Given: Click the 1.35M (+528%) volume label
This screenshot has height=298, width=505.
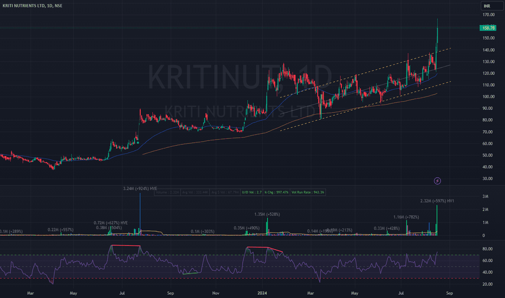Looking at the screenshot, I should click(x=267, y=214).
